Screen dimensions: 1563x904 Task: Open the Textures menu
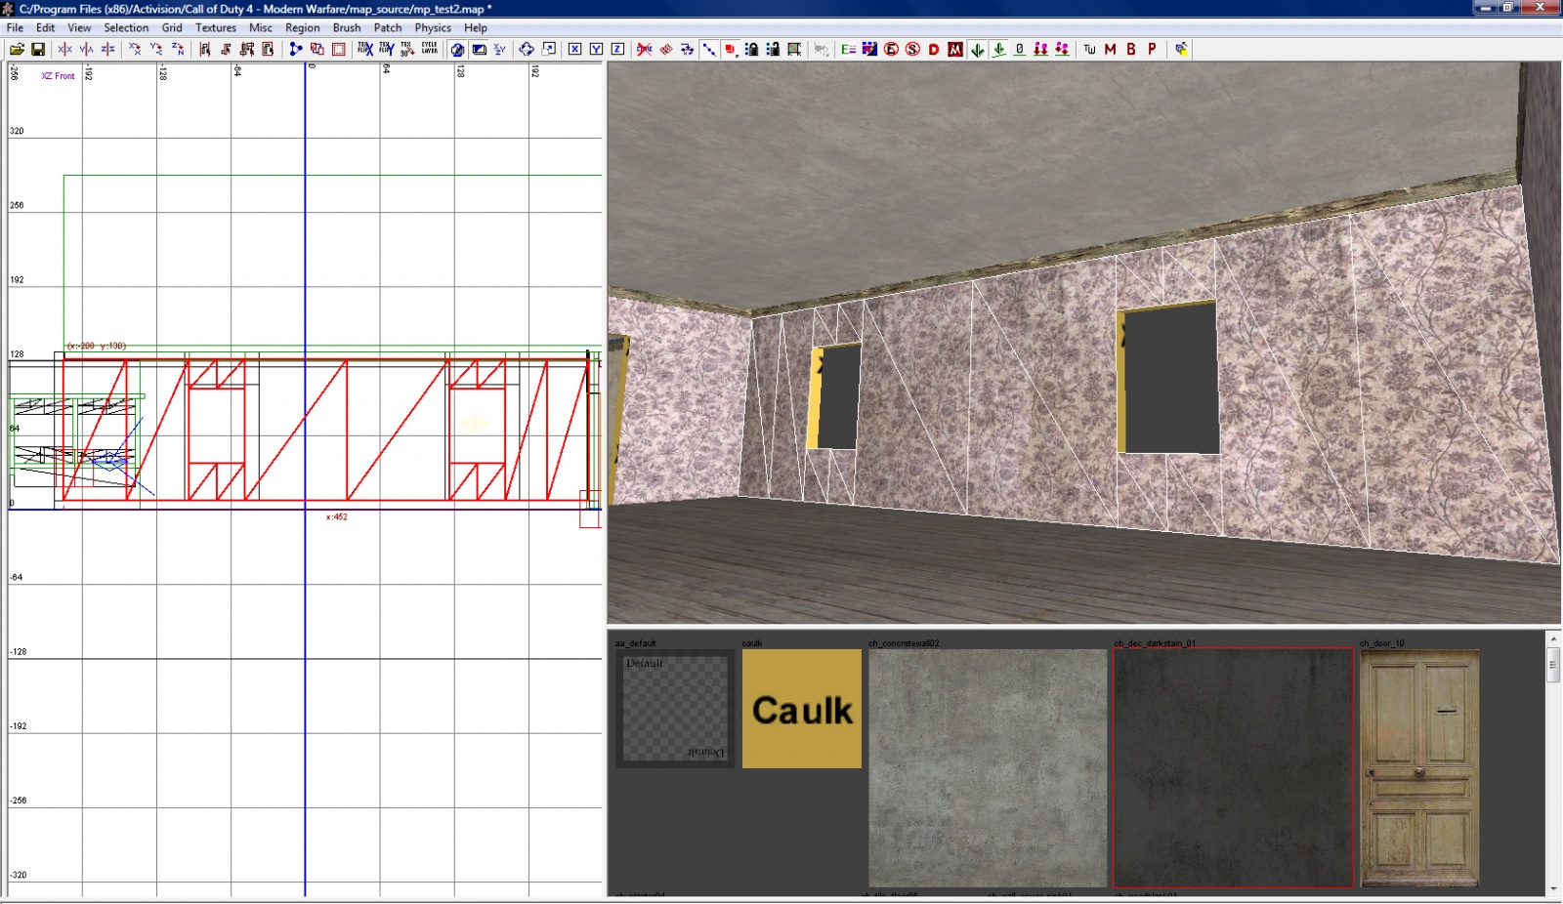(x=215, y=27)
